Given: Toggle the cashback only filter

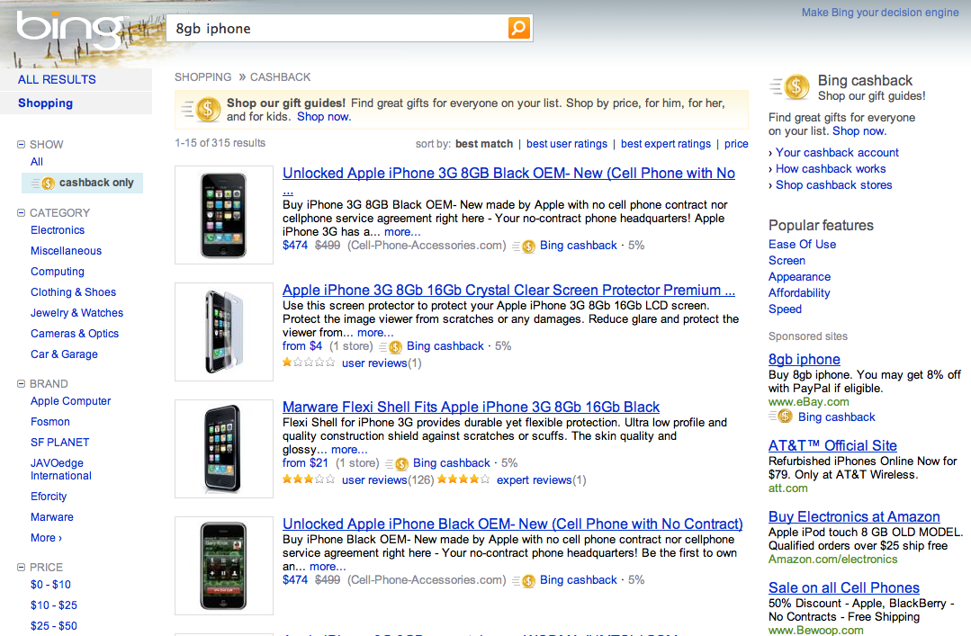Looking at the screenshot, I should tap(83, 183).
